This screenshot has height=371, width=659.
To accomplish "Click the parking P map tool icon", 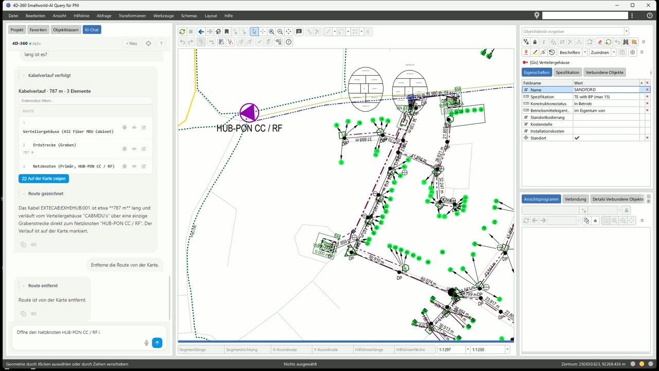I will point(221,42).
